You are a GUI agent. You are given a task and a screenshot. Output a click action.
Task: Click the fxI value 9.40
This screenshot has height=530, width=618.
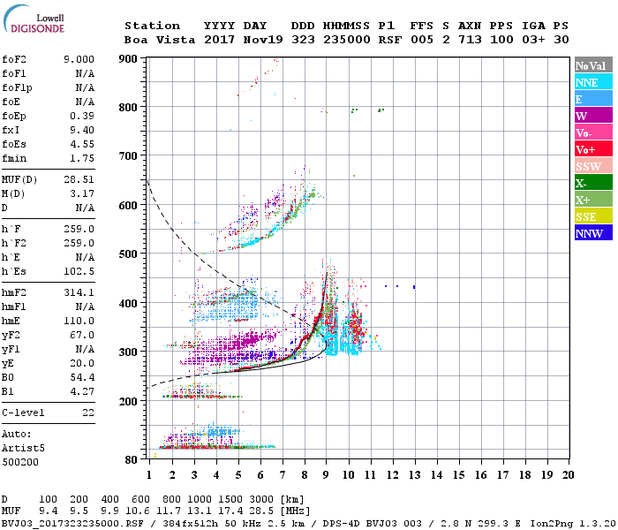click(82, 130)
